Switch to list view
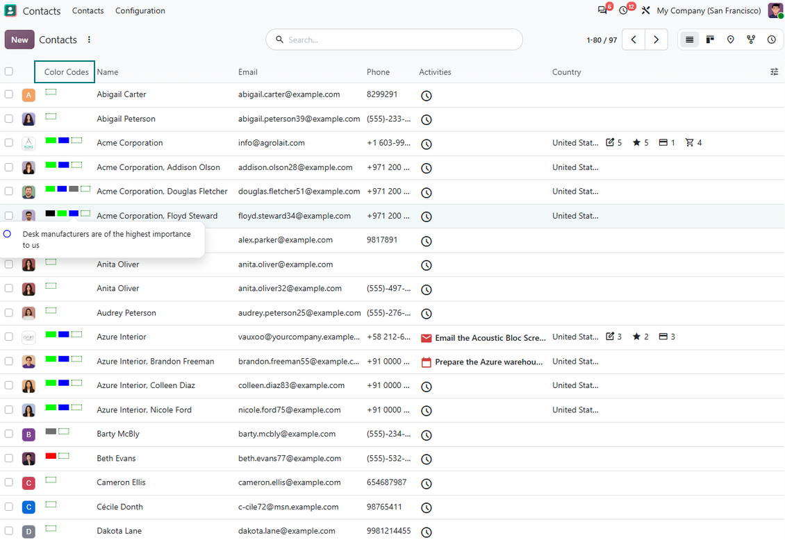Viewport: 785px width, 540px height. (x=689, y=40)
